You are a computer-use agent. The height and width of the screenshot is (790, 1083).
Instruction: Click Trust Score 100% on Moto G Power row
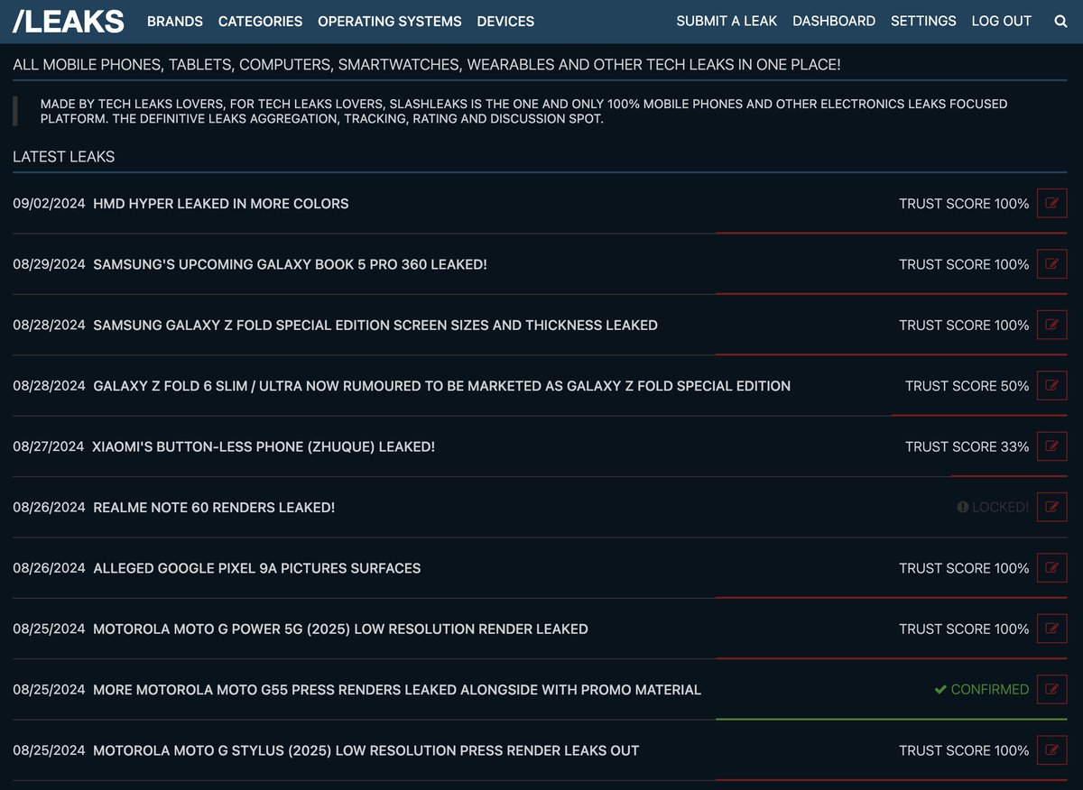point(964,629)
